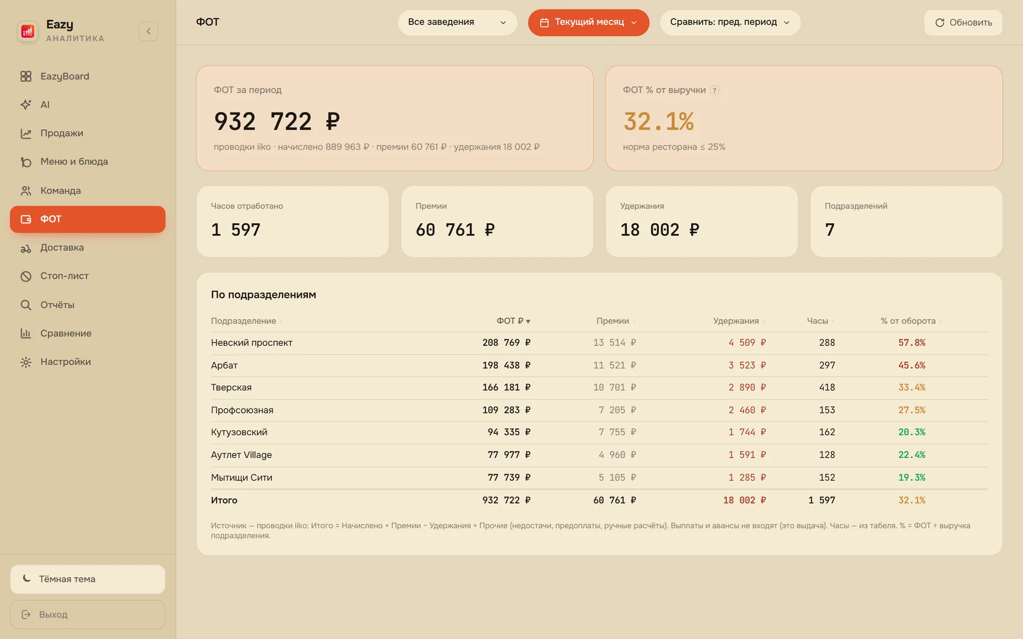The height and width of the screenshot is (639, 1023).
Task: Sort the table by ФОТ ₽ column
Action: (513, 321)
